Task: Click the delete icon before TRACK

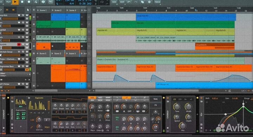Action: (x=149, y=2)
